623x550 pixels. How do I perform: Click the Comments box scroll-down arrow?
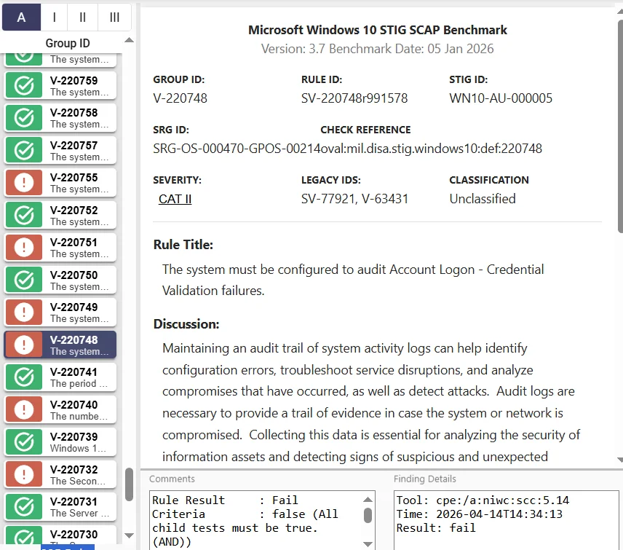point(368,543)
